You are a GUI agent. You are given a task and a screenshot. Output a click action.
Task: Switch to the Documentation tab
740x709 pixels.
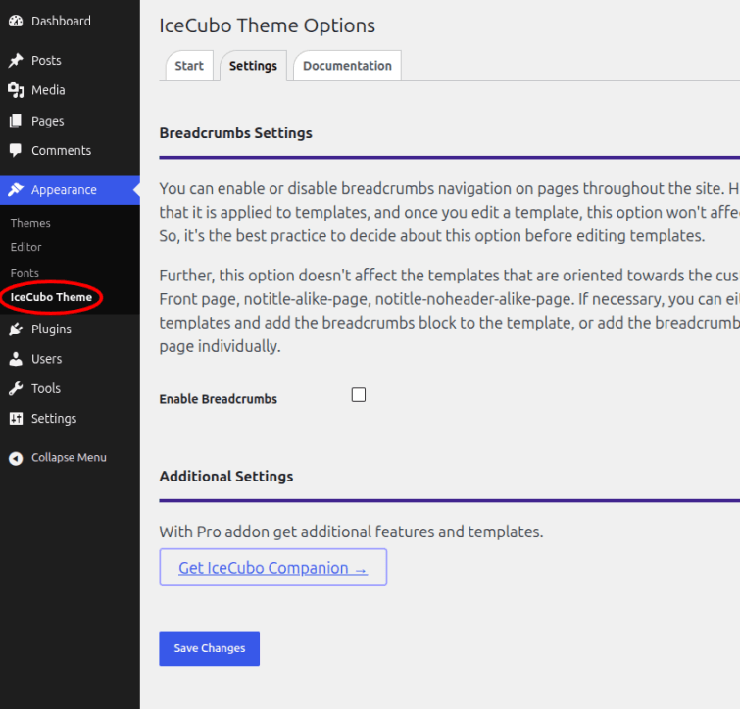[347, 66]
